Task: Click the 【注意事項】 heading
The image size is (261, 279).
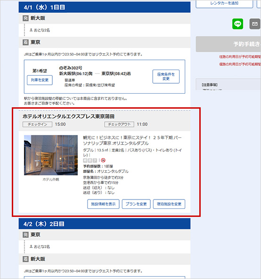Action: pos(210,85)
